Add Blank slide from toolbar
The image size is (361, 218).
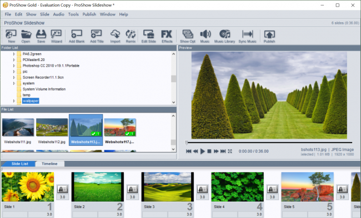pos(77,37)
